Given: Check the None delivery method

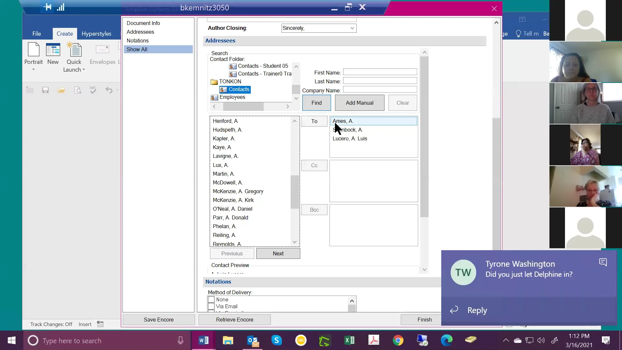Looking at the screenshot, I should point(211,299).
